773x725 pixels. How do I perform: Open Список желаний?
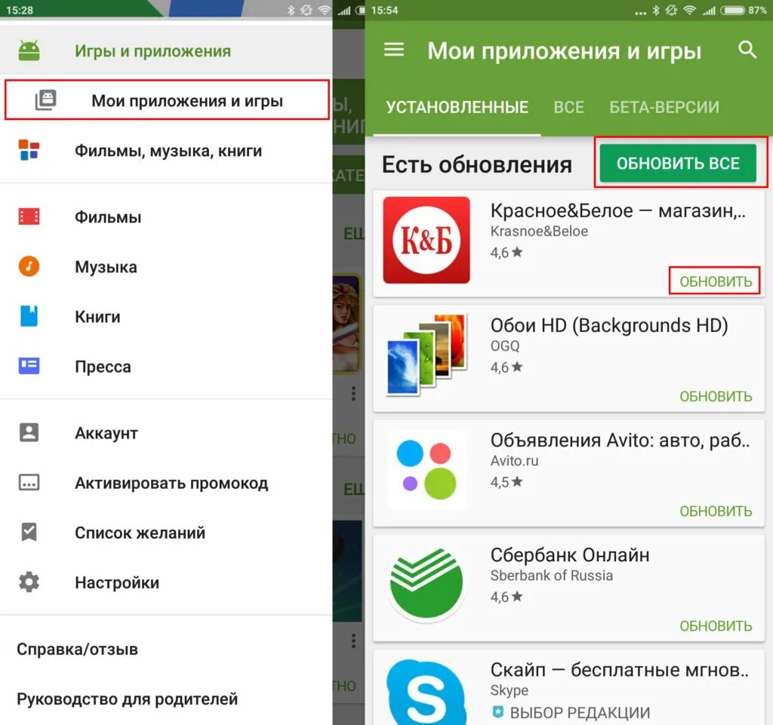pyautogui.click(x=166, y=533)
